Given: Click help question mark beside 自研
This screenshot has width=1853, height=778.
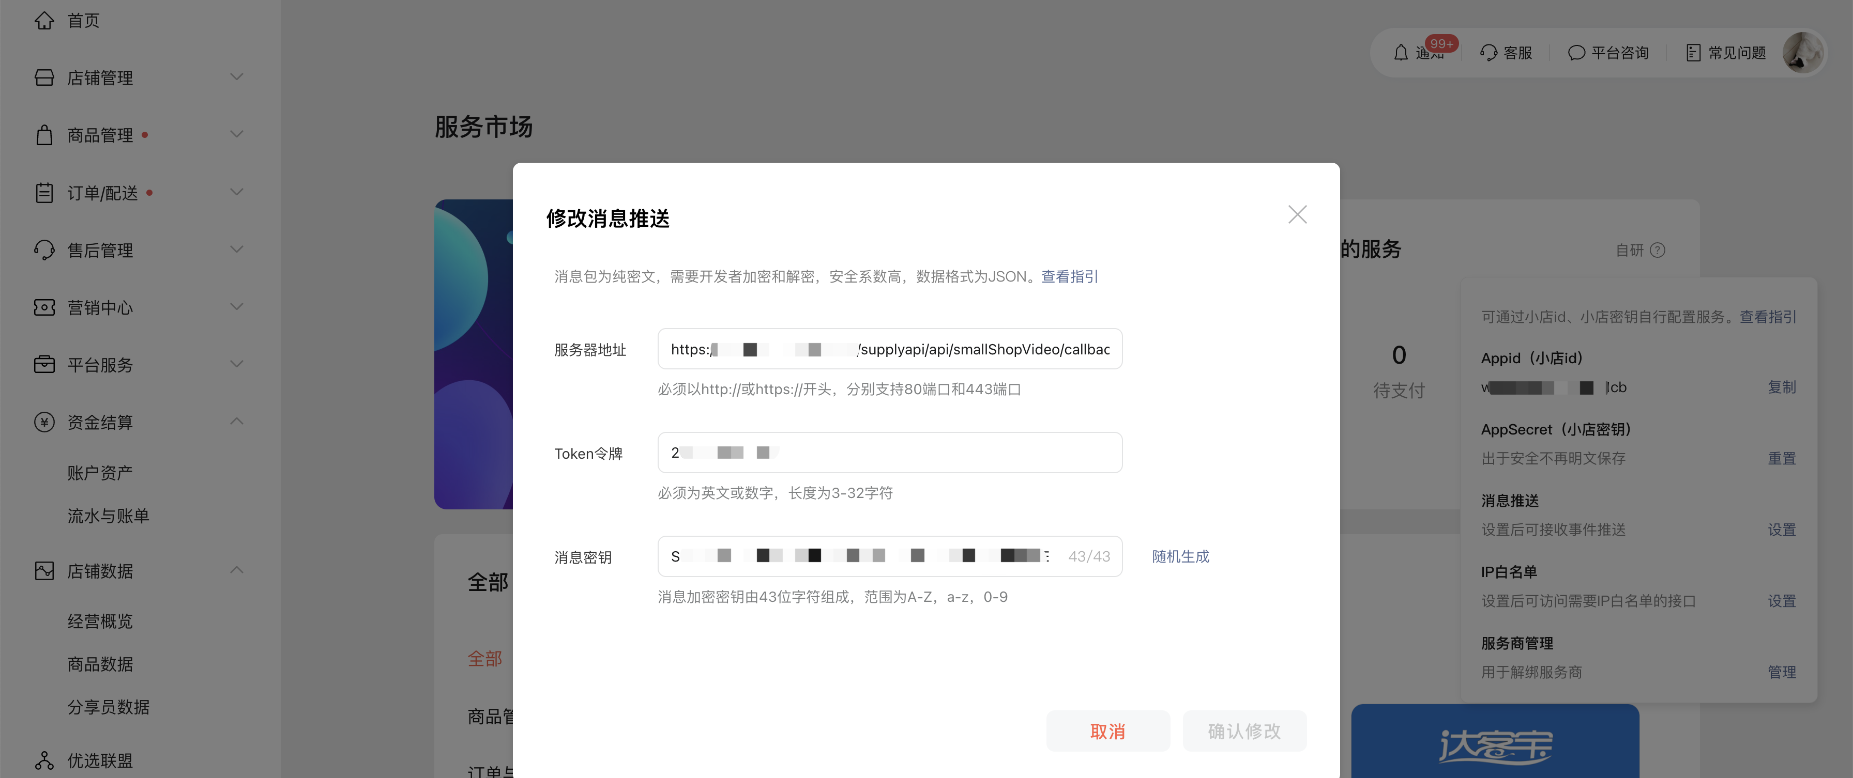Looking at the screenshot, I should (x=1658, y=250).
